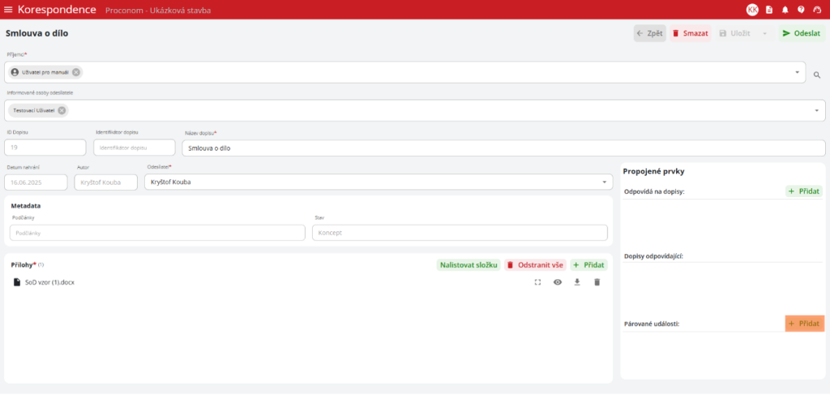Preview attachment with the eye icon
Viewport: 830px width, 395px height.
pyautogui.click(x=558, y=282)
